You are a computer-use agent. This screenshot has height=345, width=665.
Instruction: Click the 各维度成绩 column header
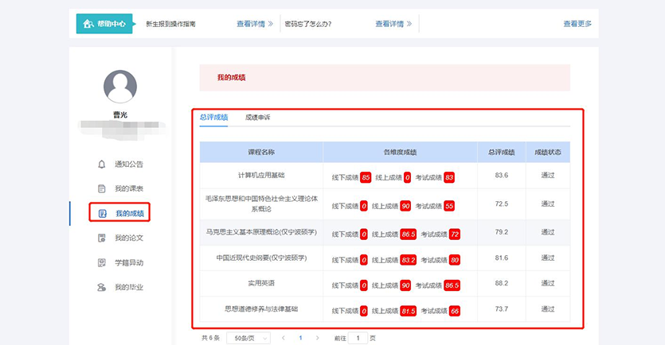click(x=400, y=153)
